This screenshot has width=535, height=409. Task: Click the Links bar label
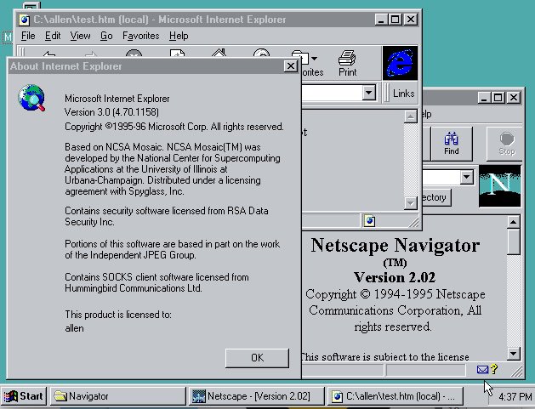coord(403,94)
